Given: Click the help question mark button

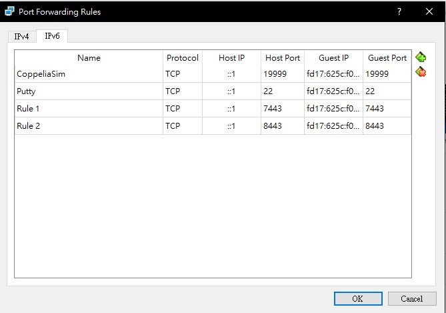Looking at the screenshot, I should [399, 11].
